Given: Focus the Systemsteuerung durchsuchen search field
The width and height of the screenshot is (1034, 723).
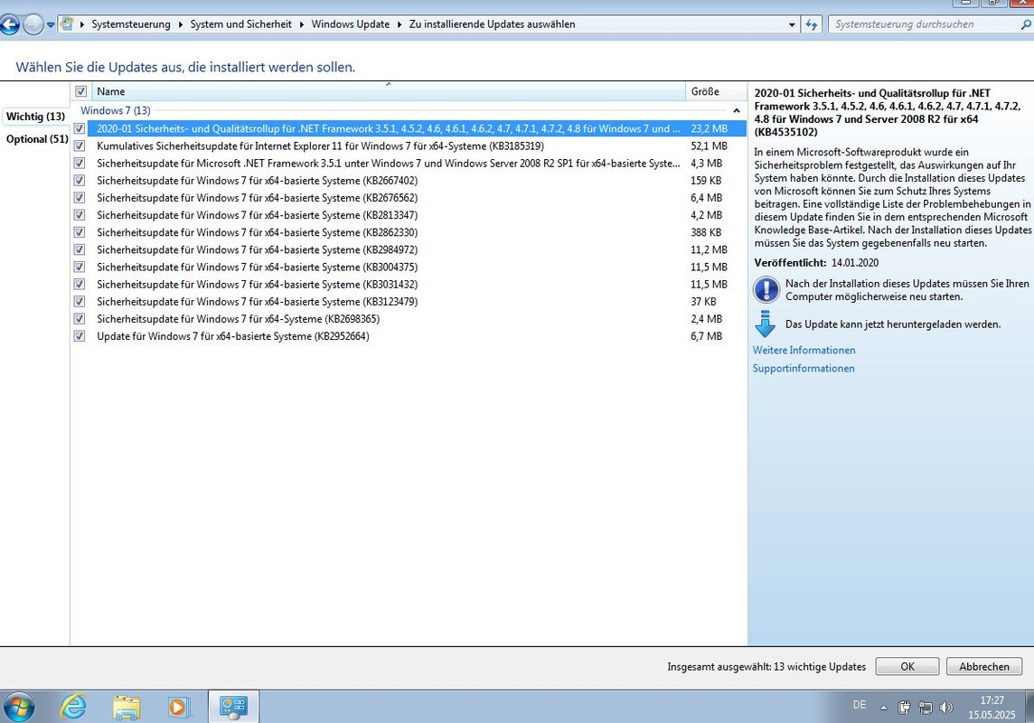Looking at the screenshot, I should click(925, 24).
